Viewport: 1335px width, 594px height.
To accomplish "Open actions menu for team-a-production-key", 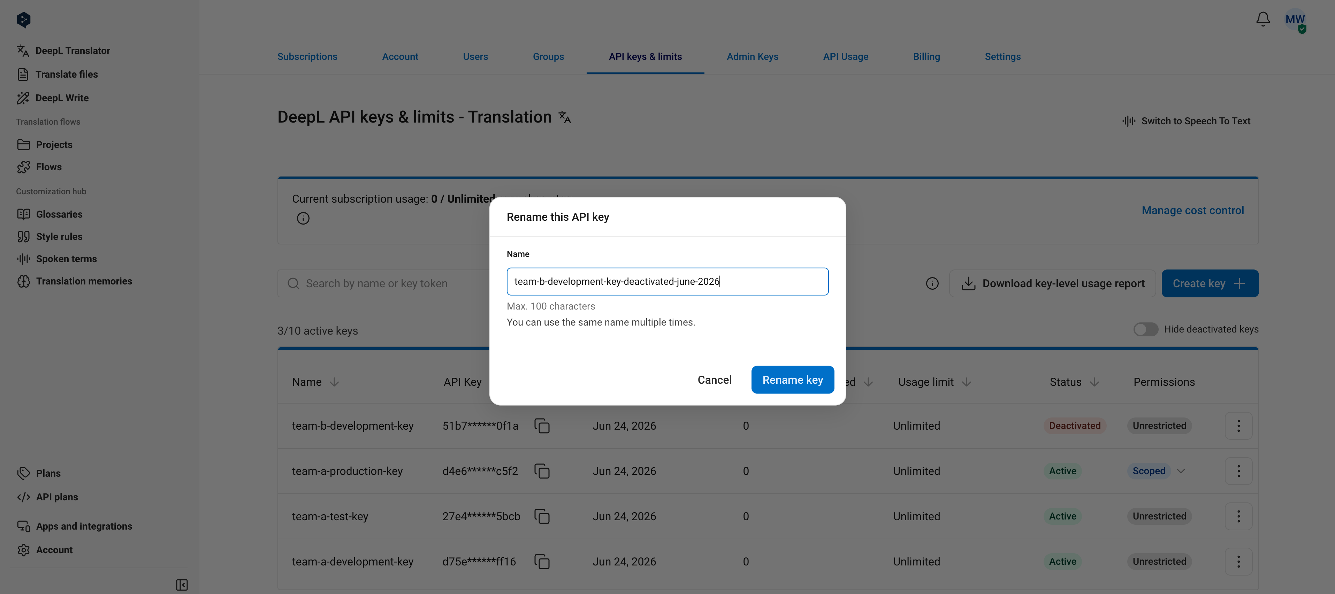I will tap(1238, 471).
